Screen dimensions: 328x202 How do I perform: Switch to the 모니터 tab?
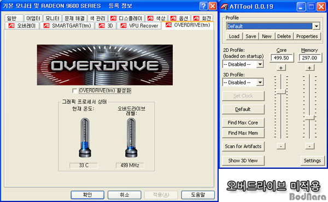[x=52, y=19]
